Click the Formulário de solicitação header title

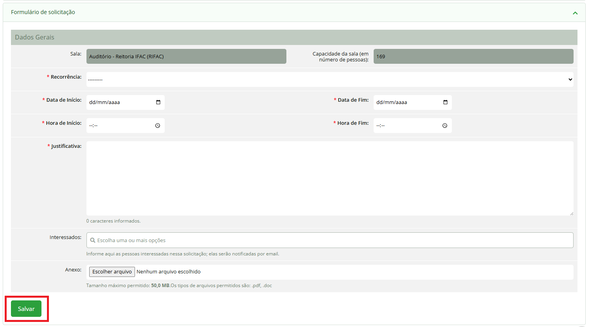(x=43, y=12)
